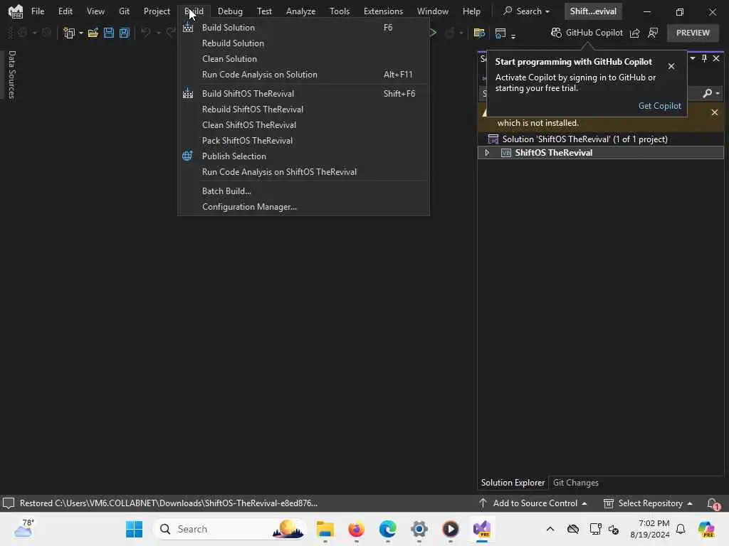Expand the ShiftOS TheRevival project node
Screen dimensions: 729x546
(487, 152)
